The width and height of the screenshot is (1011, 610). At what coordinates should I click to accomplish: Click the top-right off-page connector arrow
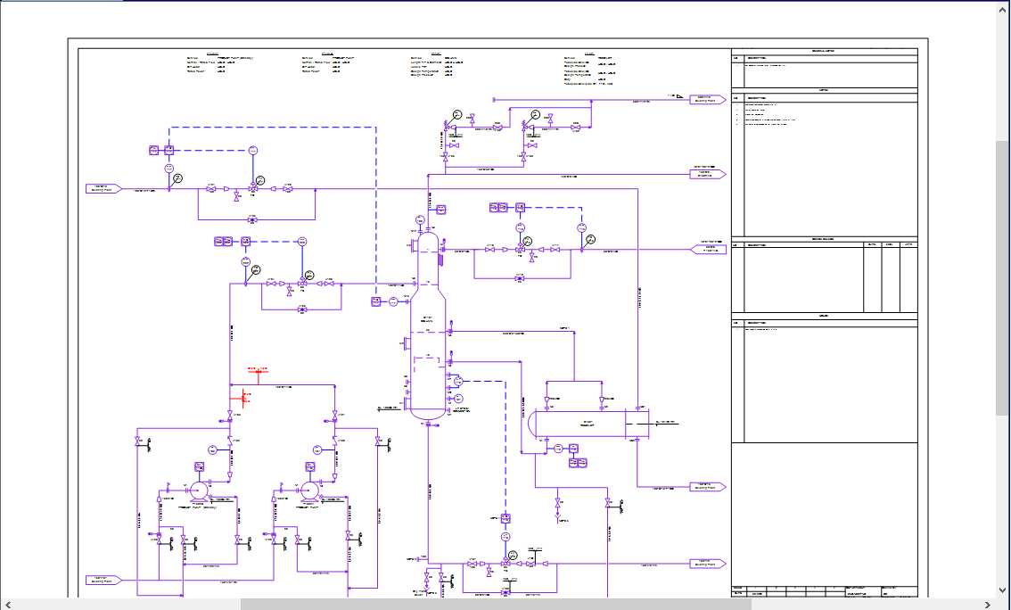click(x=708, y=99)
